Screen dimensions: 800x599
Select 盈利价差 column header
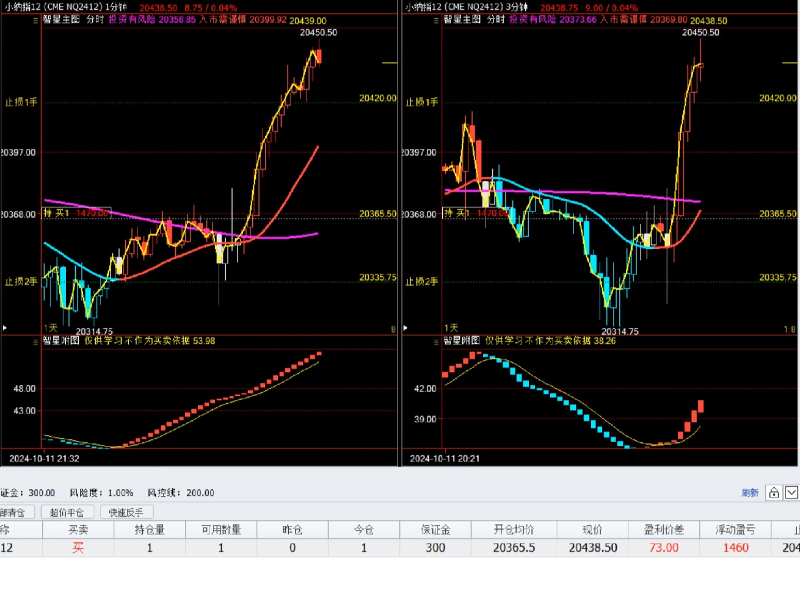664,530
